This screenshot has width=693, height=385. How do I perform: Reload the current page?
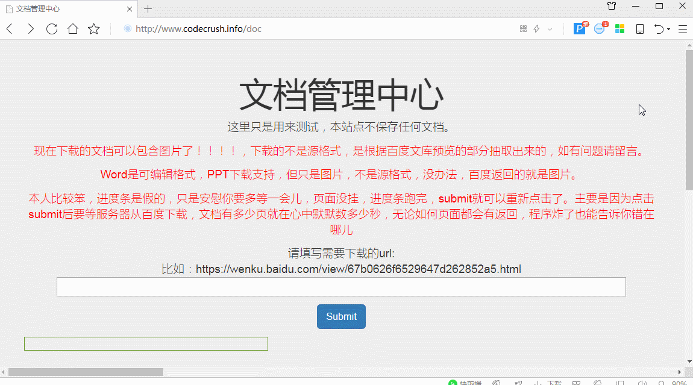pos(52,29)
